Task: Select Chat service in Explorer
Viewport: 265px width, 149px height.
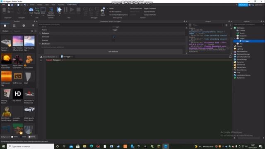Action: pyautogui.click(x=238, y=72)
